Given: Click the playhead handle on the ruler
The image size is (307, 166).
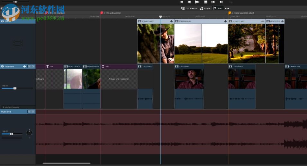Looking at the screenshot, I should (160, 17).
